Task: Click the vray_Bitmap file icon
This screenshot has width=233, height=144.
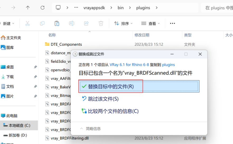Action: pyautogui.click(x=47, y=95)
